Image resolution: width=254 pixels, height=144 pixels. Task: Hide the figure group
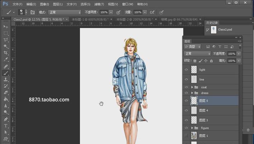[186, 128]
